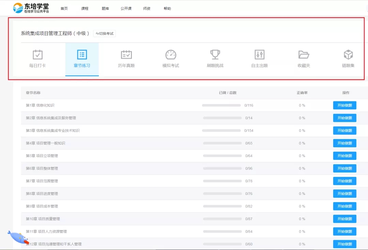Click progress bar of 第3章 信息系统集成专业技术知识

click(221, 131)
